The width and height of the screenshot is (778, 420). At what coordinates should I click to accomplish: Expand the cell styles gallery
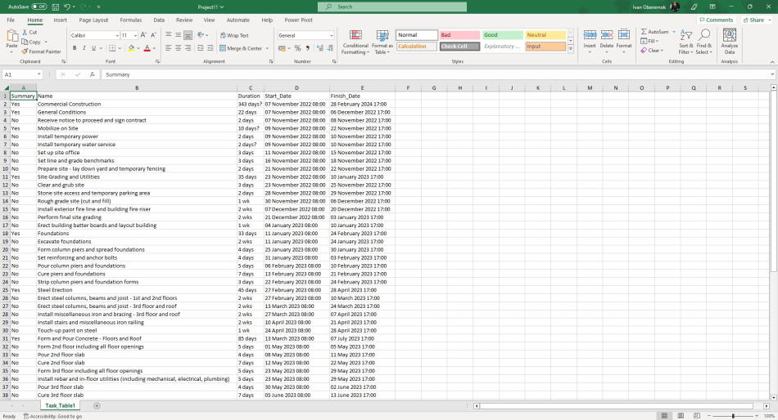[571, 49]
